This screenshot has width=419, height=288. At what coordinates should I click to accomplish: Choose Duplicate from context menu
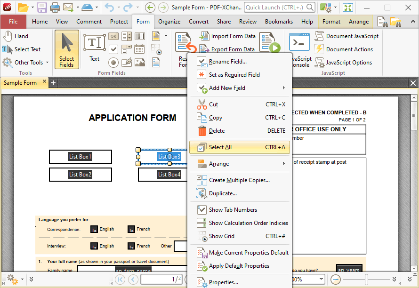(x=240, y=193)
